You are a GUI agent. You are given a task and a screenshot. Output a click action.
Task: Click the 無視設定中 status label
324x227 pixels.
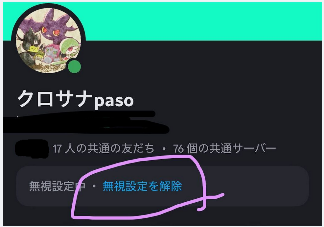point(57,186)
